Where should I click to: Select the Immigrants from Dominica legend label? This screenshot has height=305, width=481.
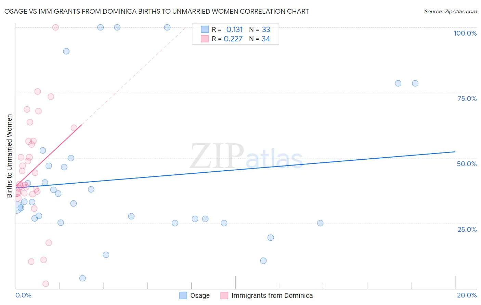272,295
